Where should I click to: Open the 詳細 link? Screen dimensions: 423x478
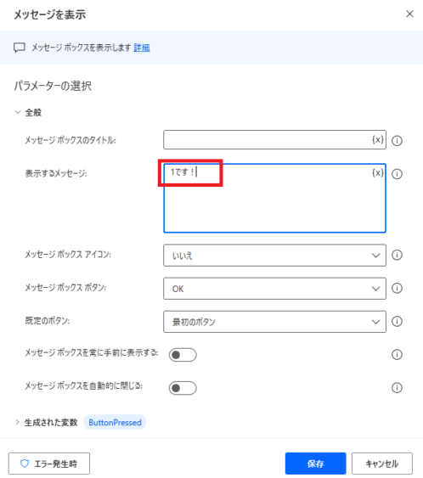coord(142,48)
